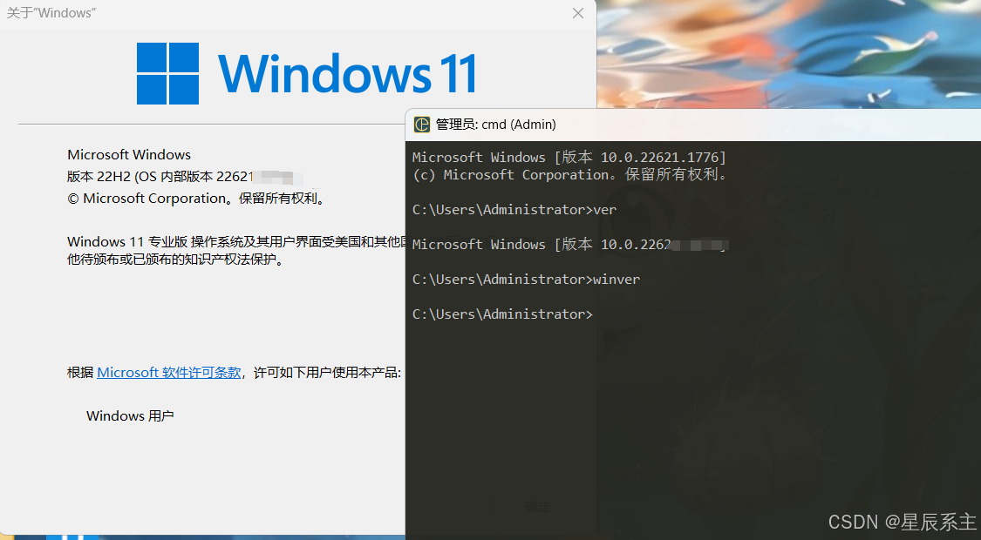The height and width of the screenshot is (540, 981).
Task: Click 'Microsoft Windows' heading in About dialog
Action: (x=129, y=154)
